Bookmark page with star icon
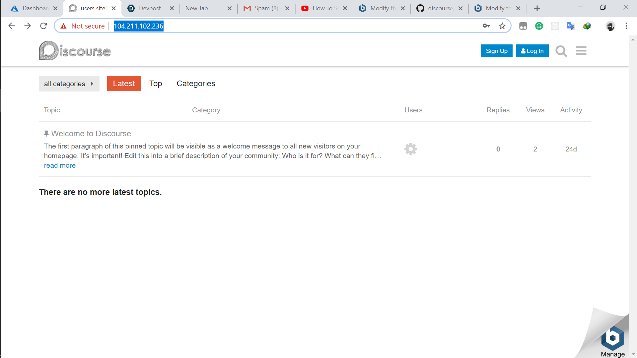637x358 pixels. (502, 26)
